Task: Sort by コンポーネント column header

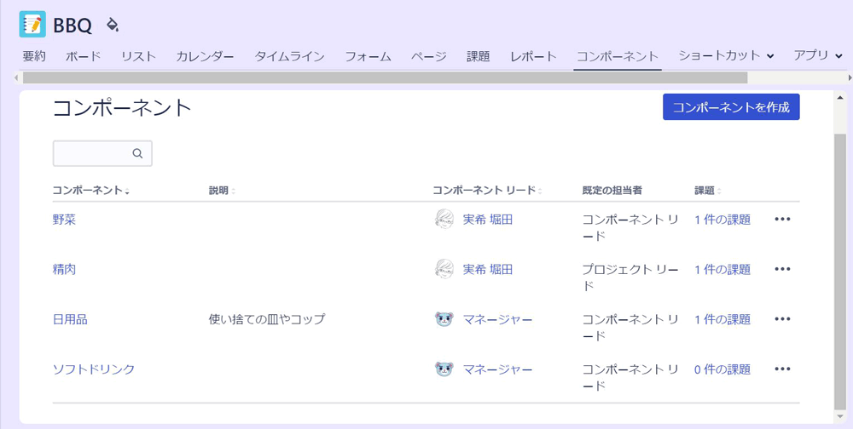Action: pyautogui.click(x=91, y=191)
